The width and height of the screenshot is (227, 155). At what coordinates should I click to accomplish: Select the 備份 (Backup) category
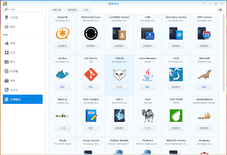pyautogui.click(x=23, y=62)
